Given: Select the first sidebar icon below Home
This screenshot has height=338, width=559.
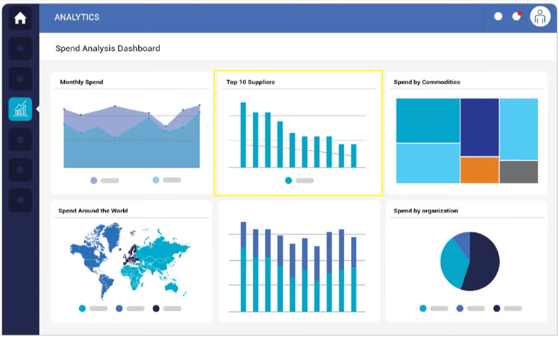Looking at the screenshot, I should click(20, 48).
